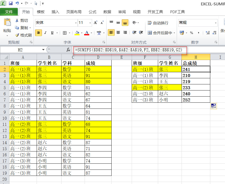
Task: Activate the 格式刷 format painter
Action: [23, 35]
